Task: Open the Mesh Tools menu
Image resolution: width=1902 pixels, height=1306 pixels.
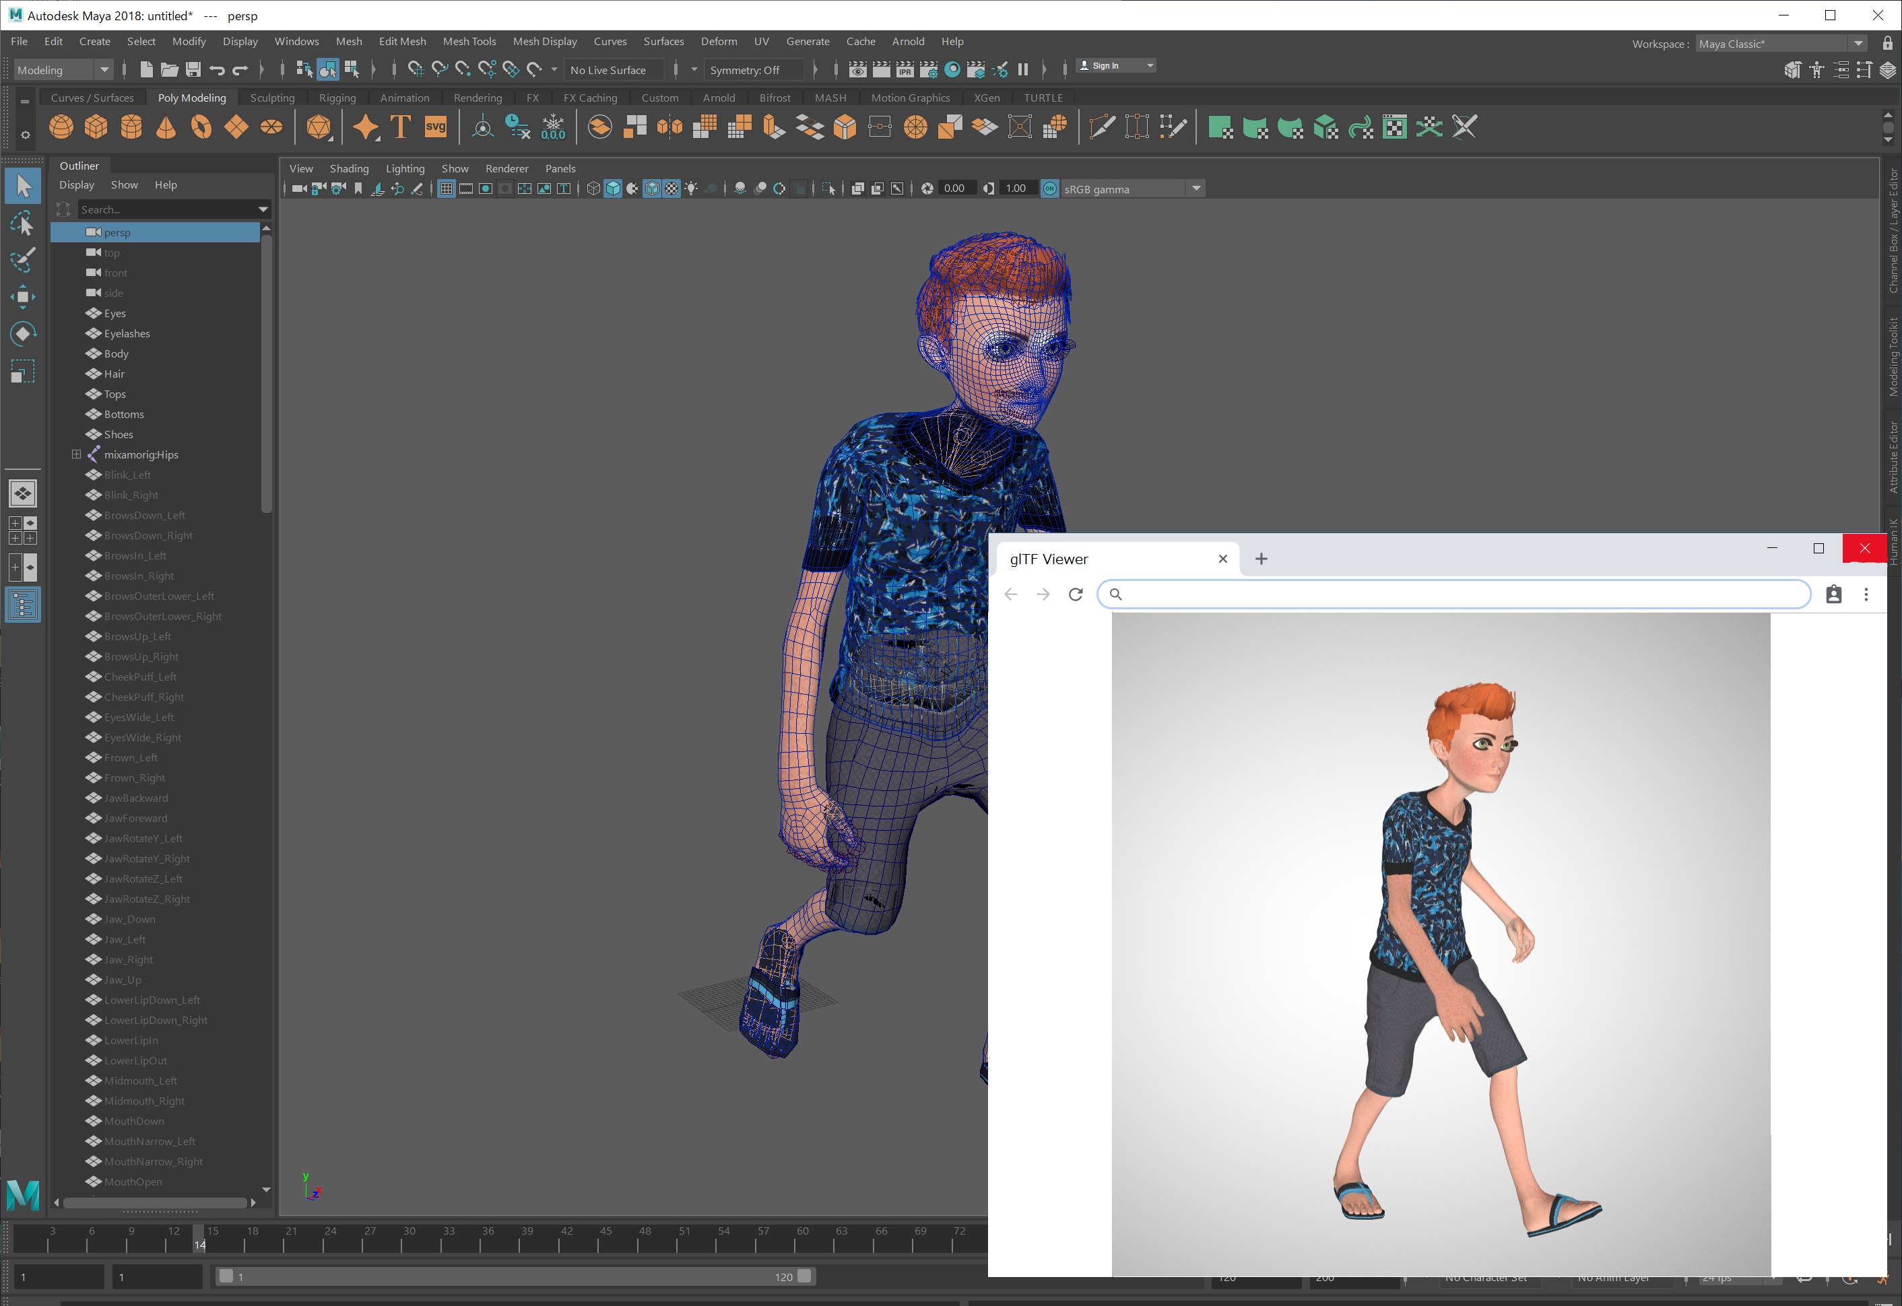Action: tap(469, 41)
